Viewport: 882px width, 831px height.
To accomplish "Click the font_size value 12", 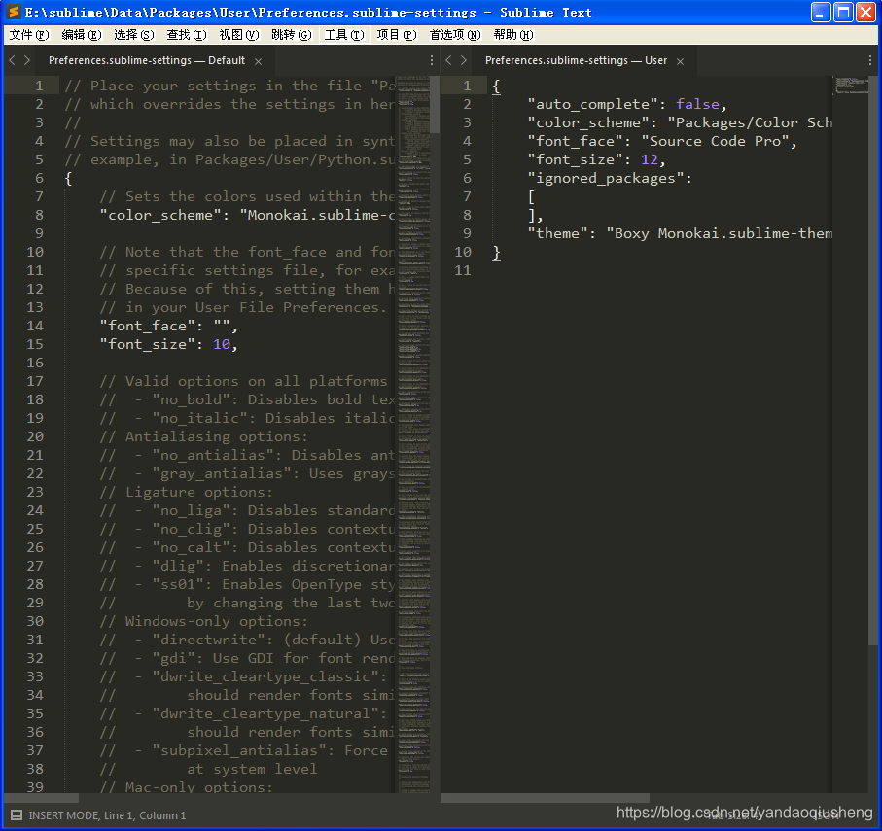I will click(650, 159).
